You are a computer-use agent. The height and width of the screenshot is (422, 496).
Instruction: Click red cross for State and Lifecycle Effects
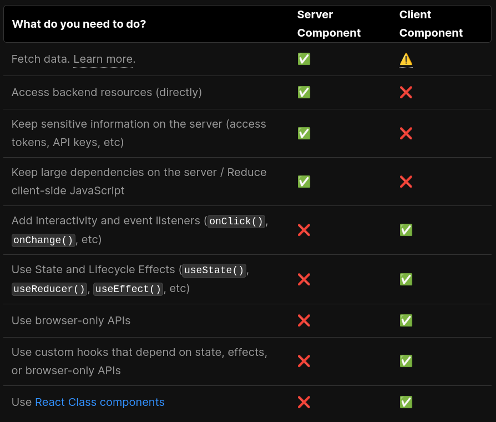304,279
